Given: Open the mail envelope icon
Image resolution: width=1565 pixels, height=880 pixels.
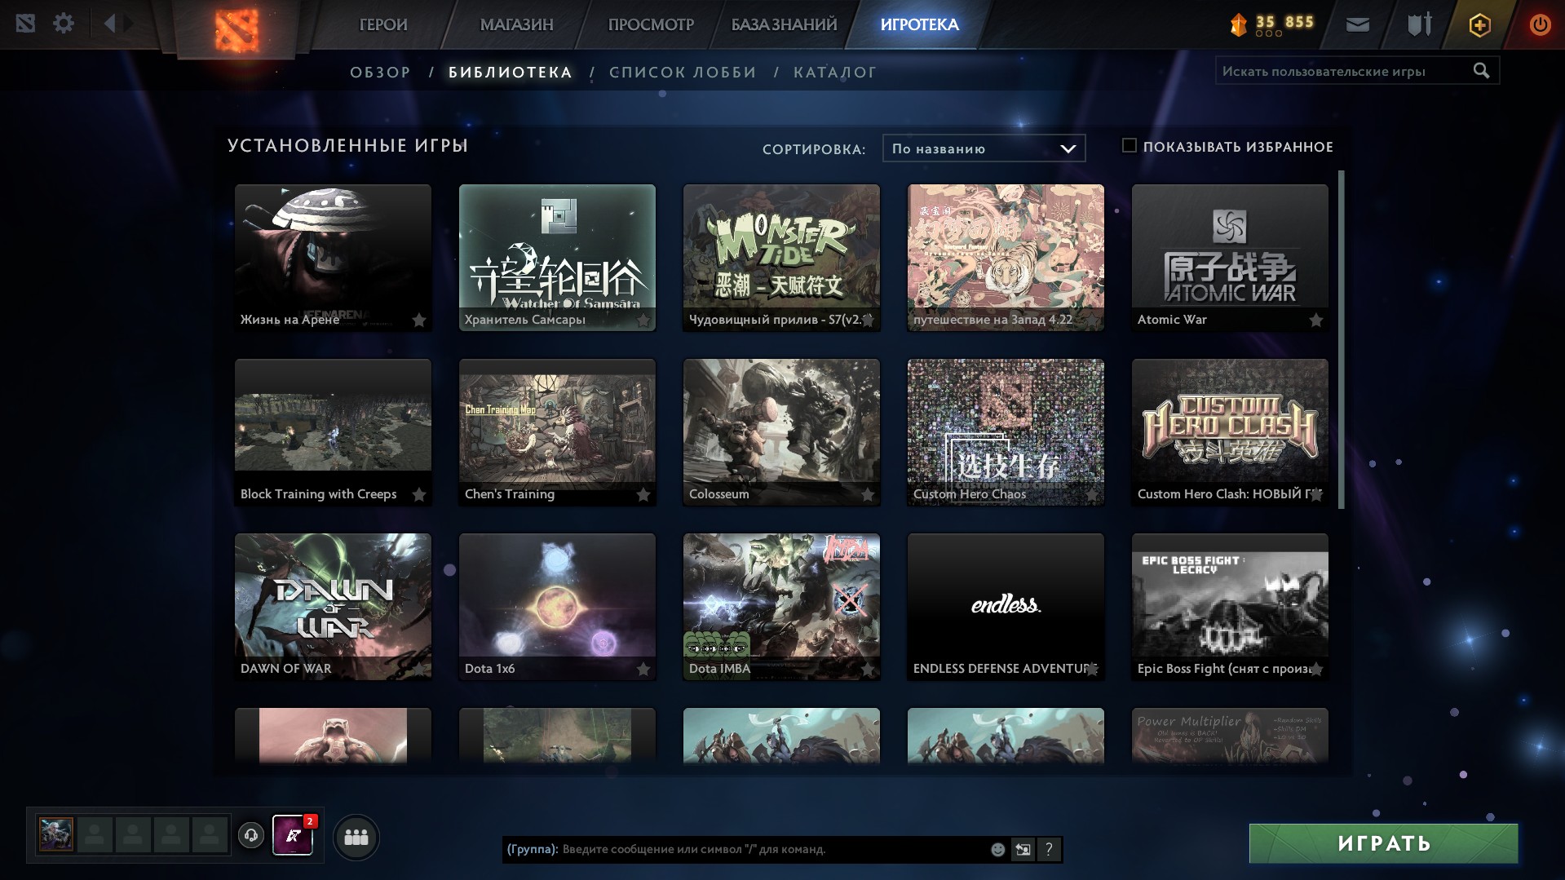Looking at the screenshot, I should pos(1357,24).
